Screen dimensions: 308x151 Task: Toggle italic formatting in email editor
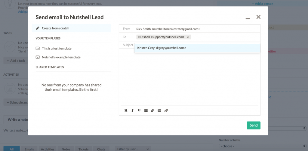(132, 110)
